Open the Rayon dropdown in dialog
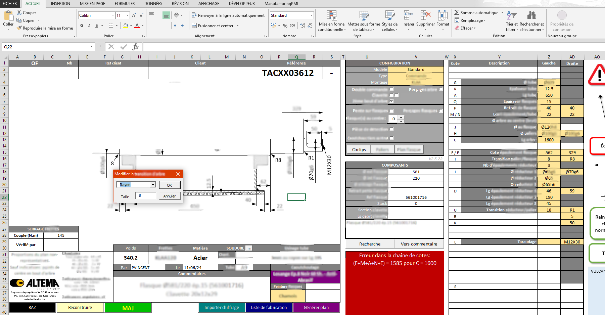Viewport: 605px width, 315px height. pos(153,185)
